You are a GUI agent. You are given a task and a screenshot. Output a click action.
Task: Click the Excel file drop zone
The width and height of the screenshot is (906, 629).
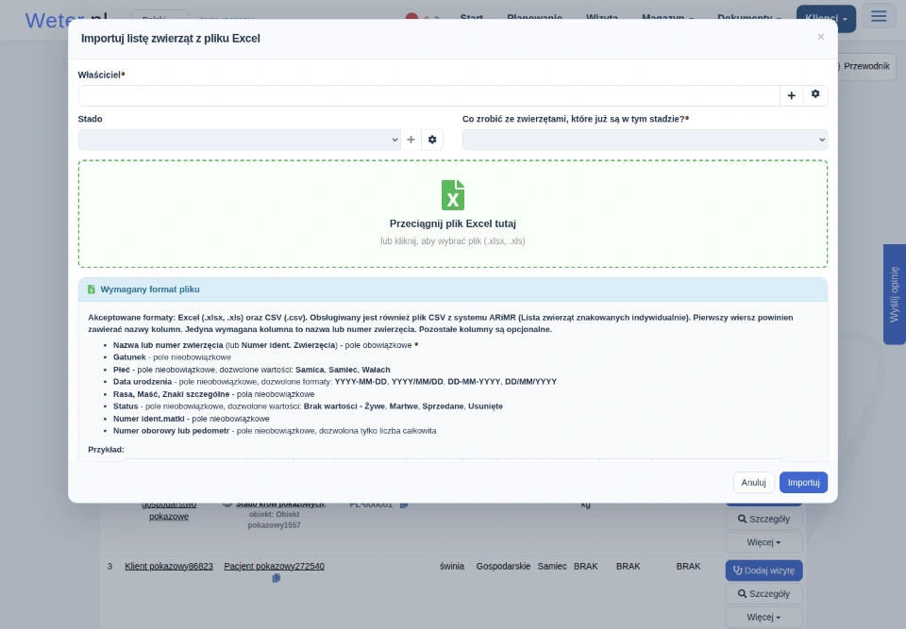tap(453, 214)
